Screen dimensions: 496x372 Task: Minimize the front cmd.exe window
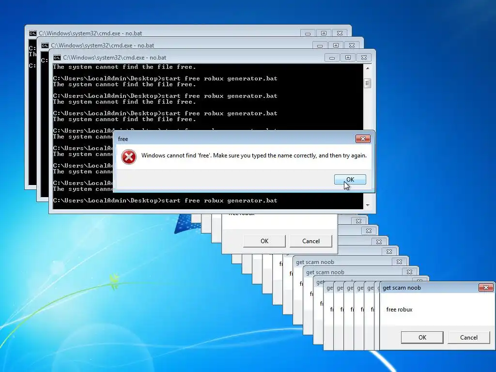[332, 58]
